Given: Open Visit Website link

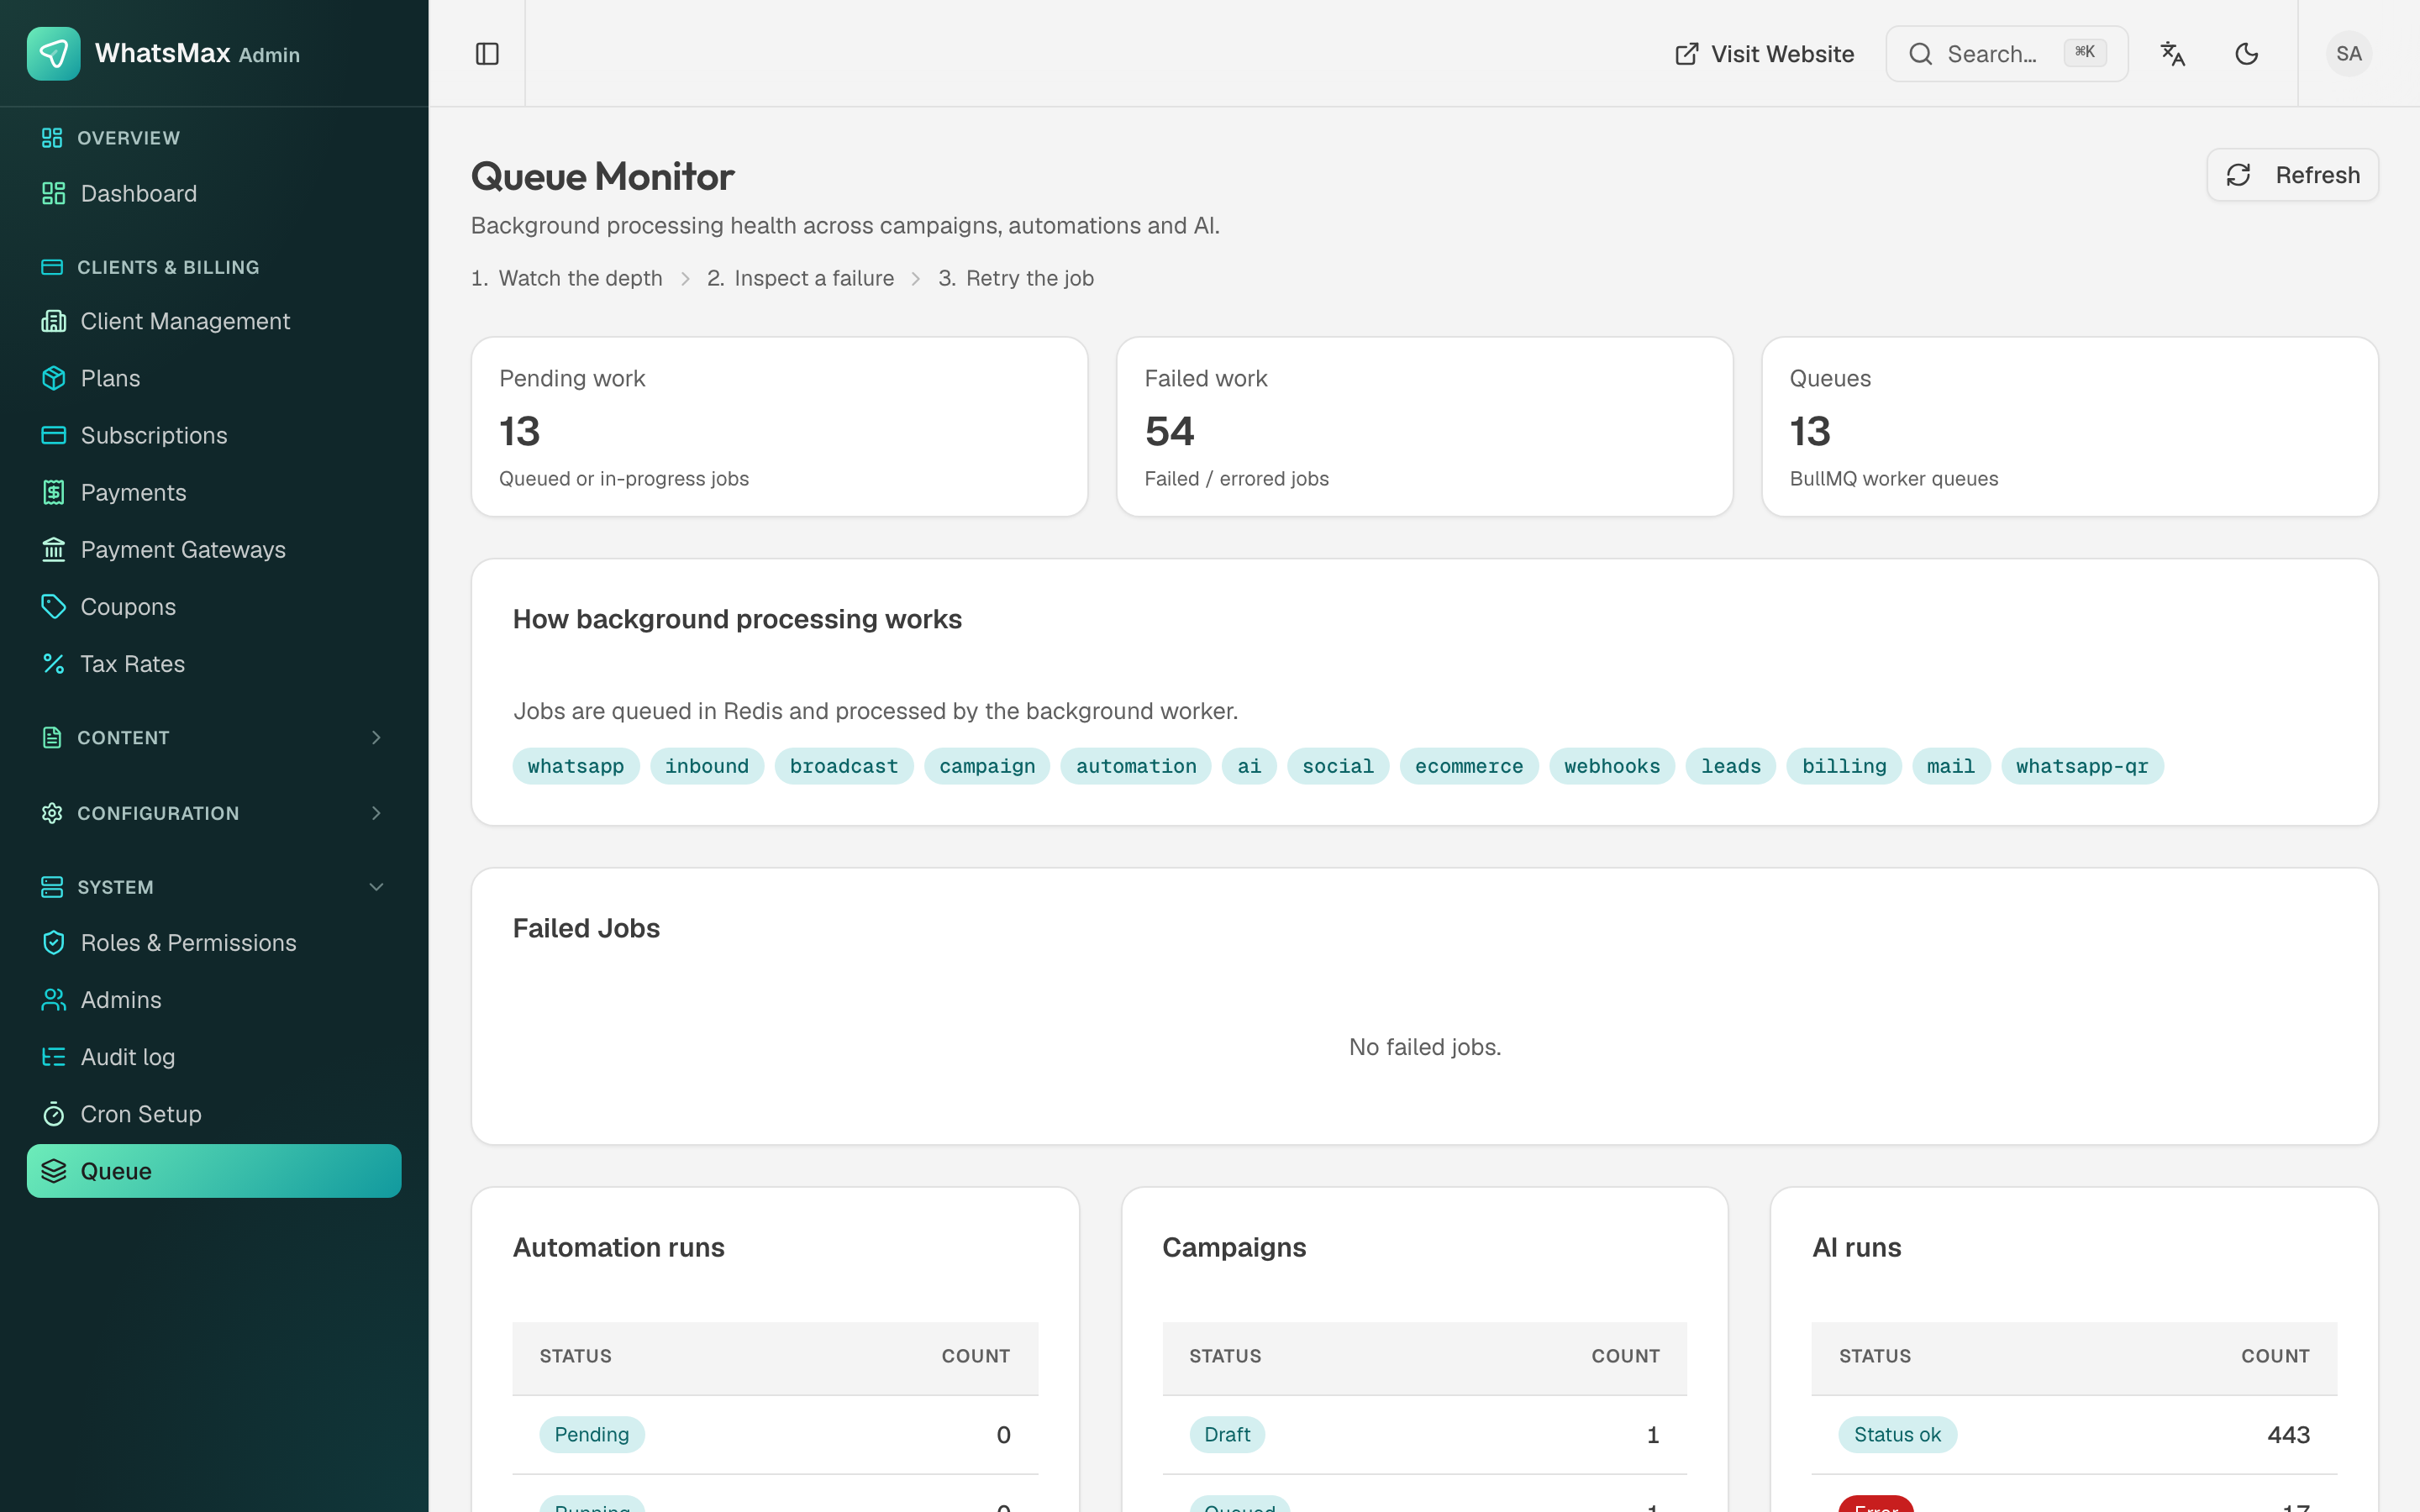Looking at the screenshot, I should coord(1764,54).
